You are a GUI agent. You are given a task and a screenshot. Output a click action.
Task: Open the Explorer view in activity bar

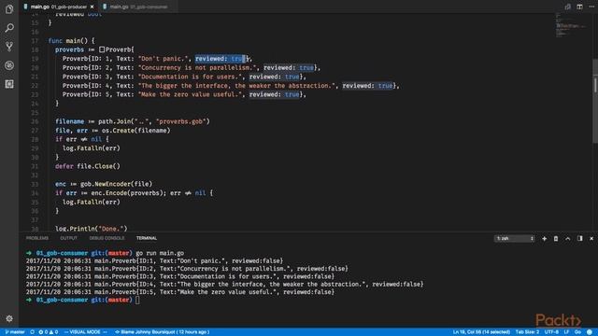click(x=9, y=9)
